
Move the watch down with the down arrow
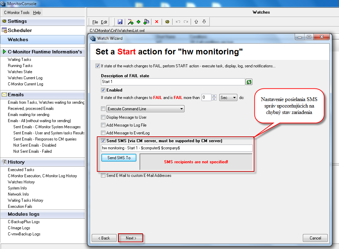pyautogui.click(x=204, y=21)
